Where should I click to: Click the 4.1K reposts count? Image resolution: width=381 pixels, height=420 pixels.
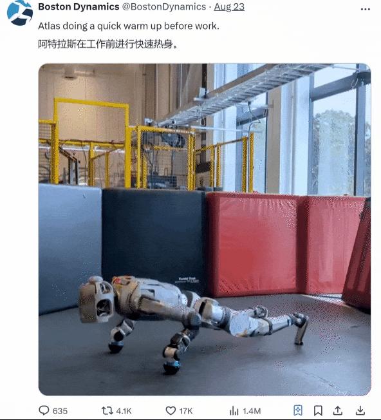(124, 411)
